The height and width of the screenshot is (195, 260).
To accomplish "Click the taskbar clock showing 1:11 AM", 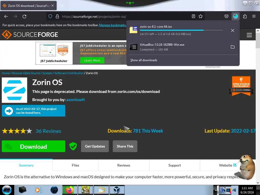I will pyautogui.click(x=247, y=190).
